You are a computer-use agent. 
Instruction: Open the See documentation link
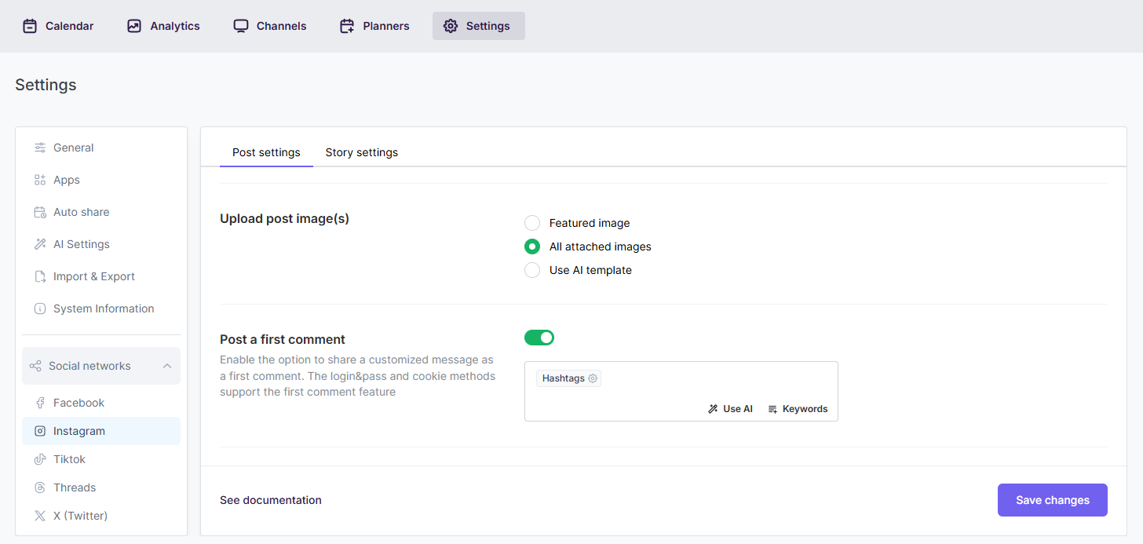pyautogui.click(x=271, y=500)
